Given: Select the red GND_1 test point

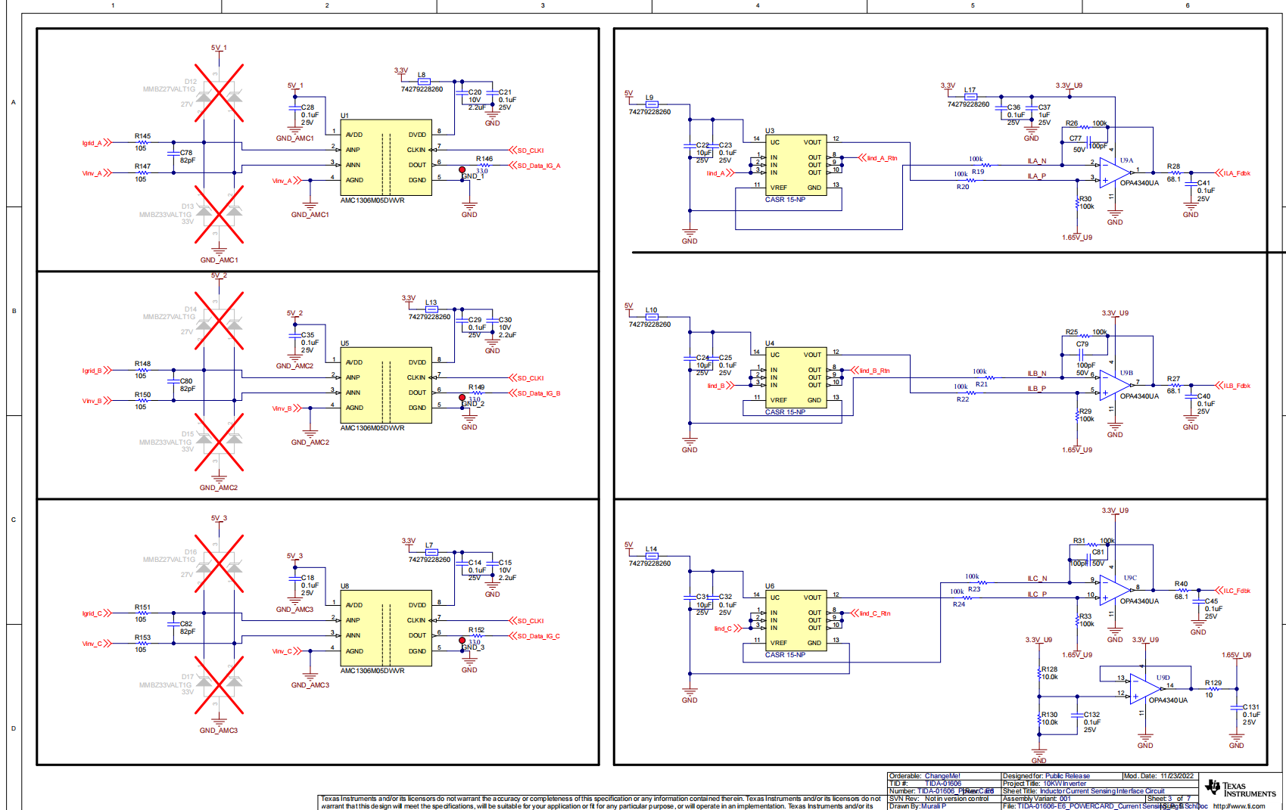Looking at the screenshot, I should 462,170.
